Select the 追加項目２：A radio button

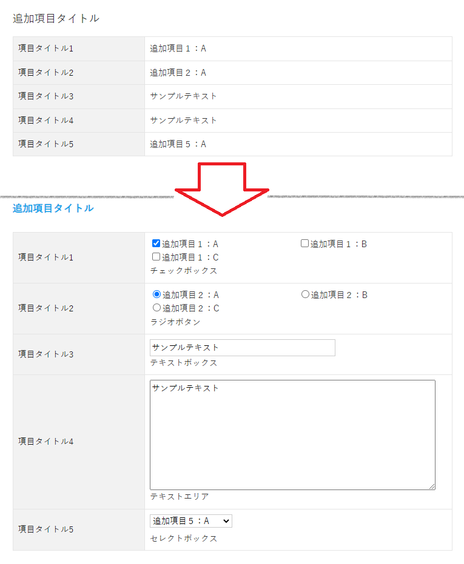157,294
